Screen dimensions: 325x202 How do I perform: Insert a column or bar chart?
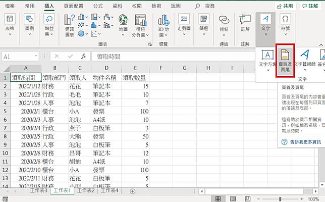click(x=81, y=17)
